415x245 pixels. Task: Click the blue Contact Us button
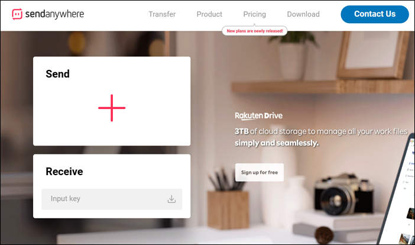click(375, 14)
